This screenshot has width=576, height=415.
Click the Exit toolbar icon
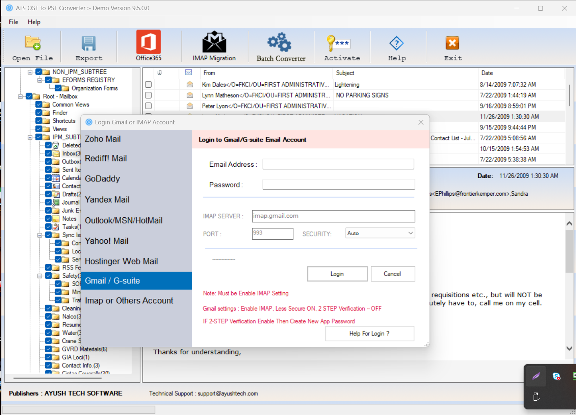(x=452, y=43)
